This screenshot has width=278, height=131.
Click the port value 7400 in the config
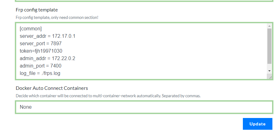pos(56,66)
